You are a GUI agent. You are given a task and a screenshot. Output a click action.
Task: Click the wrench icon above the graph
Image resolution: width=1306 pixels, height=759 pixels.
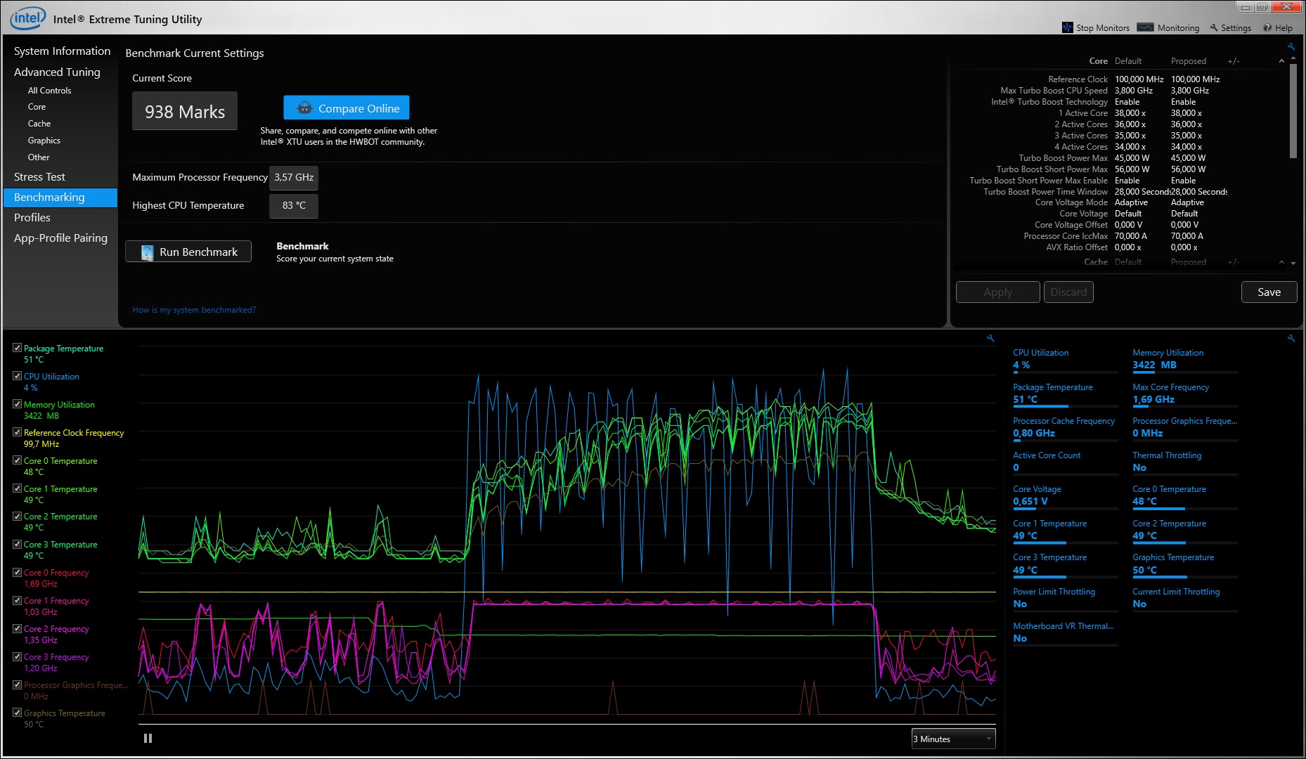point(990,339)
